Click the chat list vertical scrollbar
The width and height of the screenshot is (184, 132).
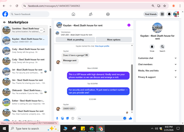click(50, 49)
